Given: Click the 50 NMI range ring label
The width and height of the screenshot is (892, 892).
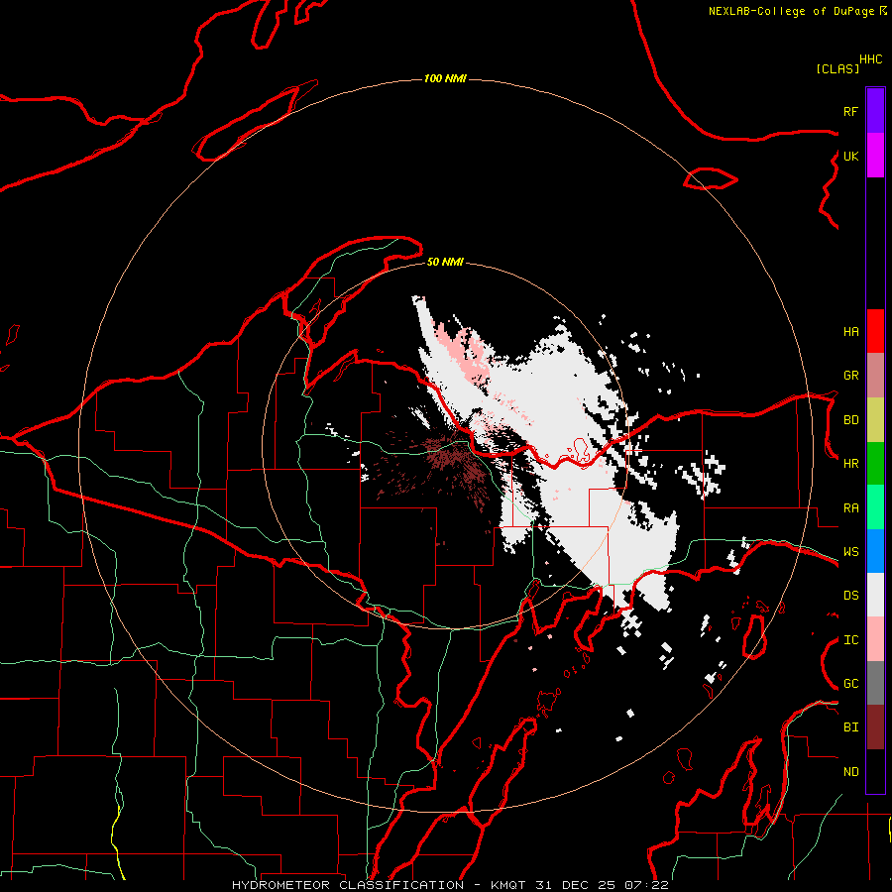Looking at the screenshot, I should tap(445, 262).
